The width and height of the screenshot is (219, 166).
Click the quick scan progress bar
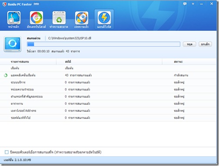[103, 44]
